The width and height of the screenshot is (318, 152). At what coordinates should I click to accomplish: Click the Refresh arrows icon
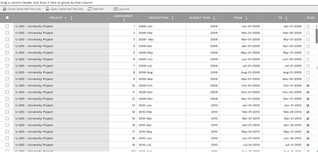(90, 9)
